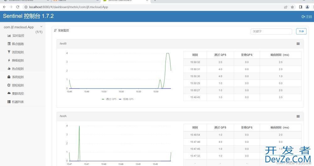314x166 pixels.
Task: Click 响应时间 (ms) header in /testB table
Action: (x=280, y=55)
